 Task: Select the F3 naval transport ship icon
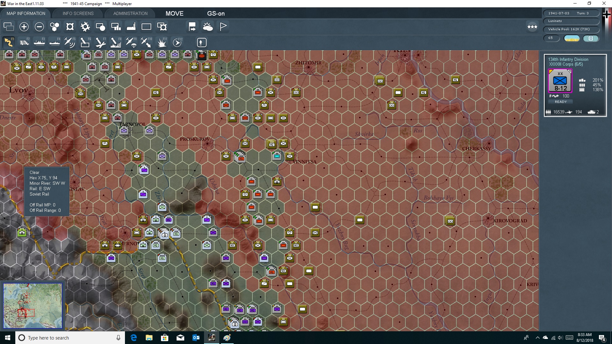(x=39, y=42)
